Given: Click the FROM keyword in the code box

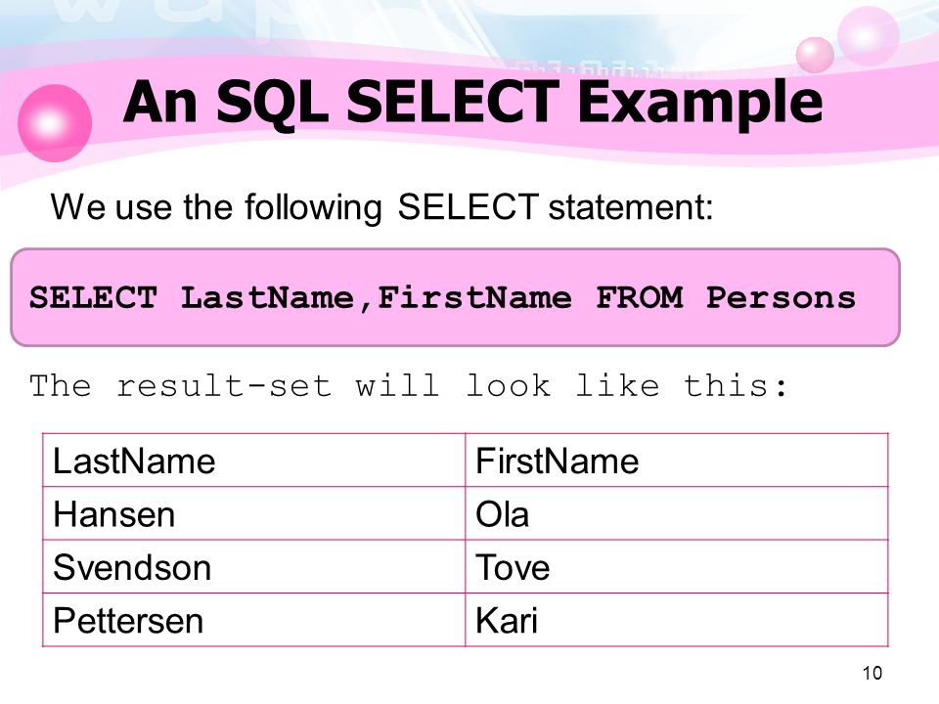Looking at the screenshot, I should coord(639,297).
